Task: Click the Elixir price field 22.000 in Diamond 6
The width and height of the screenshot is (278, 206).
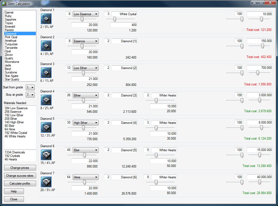Action: pos(85,161)
